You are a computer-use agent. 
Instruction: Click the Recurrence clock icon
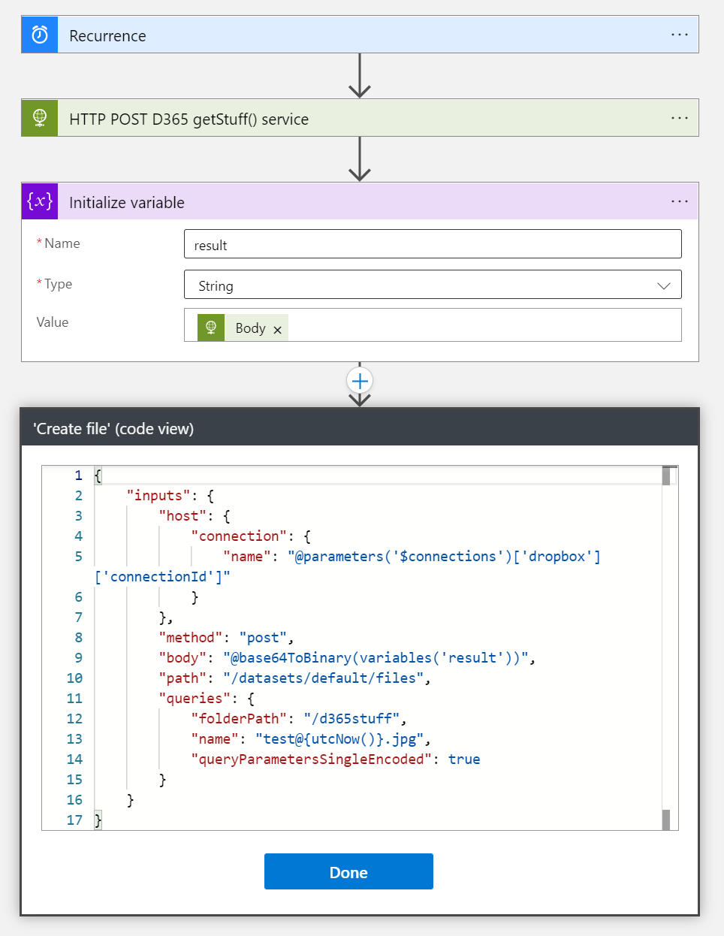(40, 35)
